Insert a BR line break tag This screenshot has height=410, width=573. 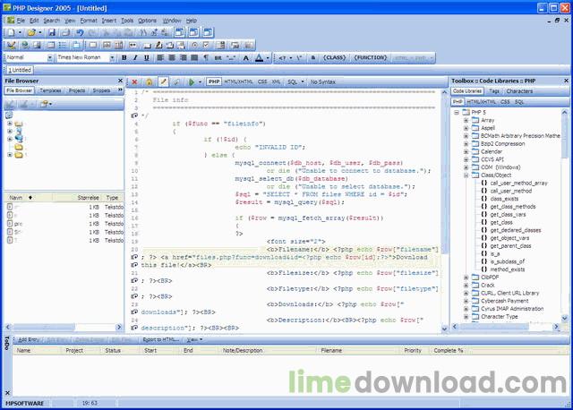click(x=218, y=57)
